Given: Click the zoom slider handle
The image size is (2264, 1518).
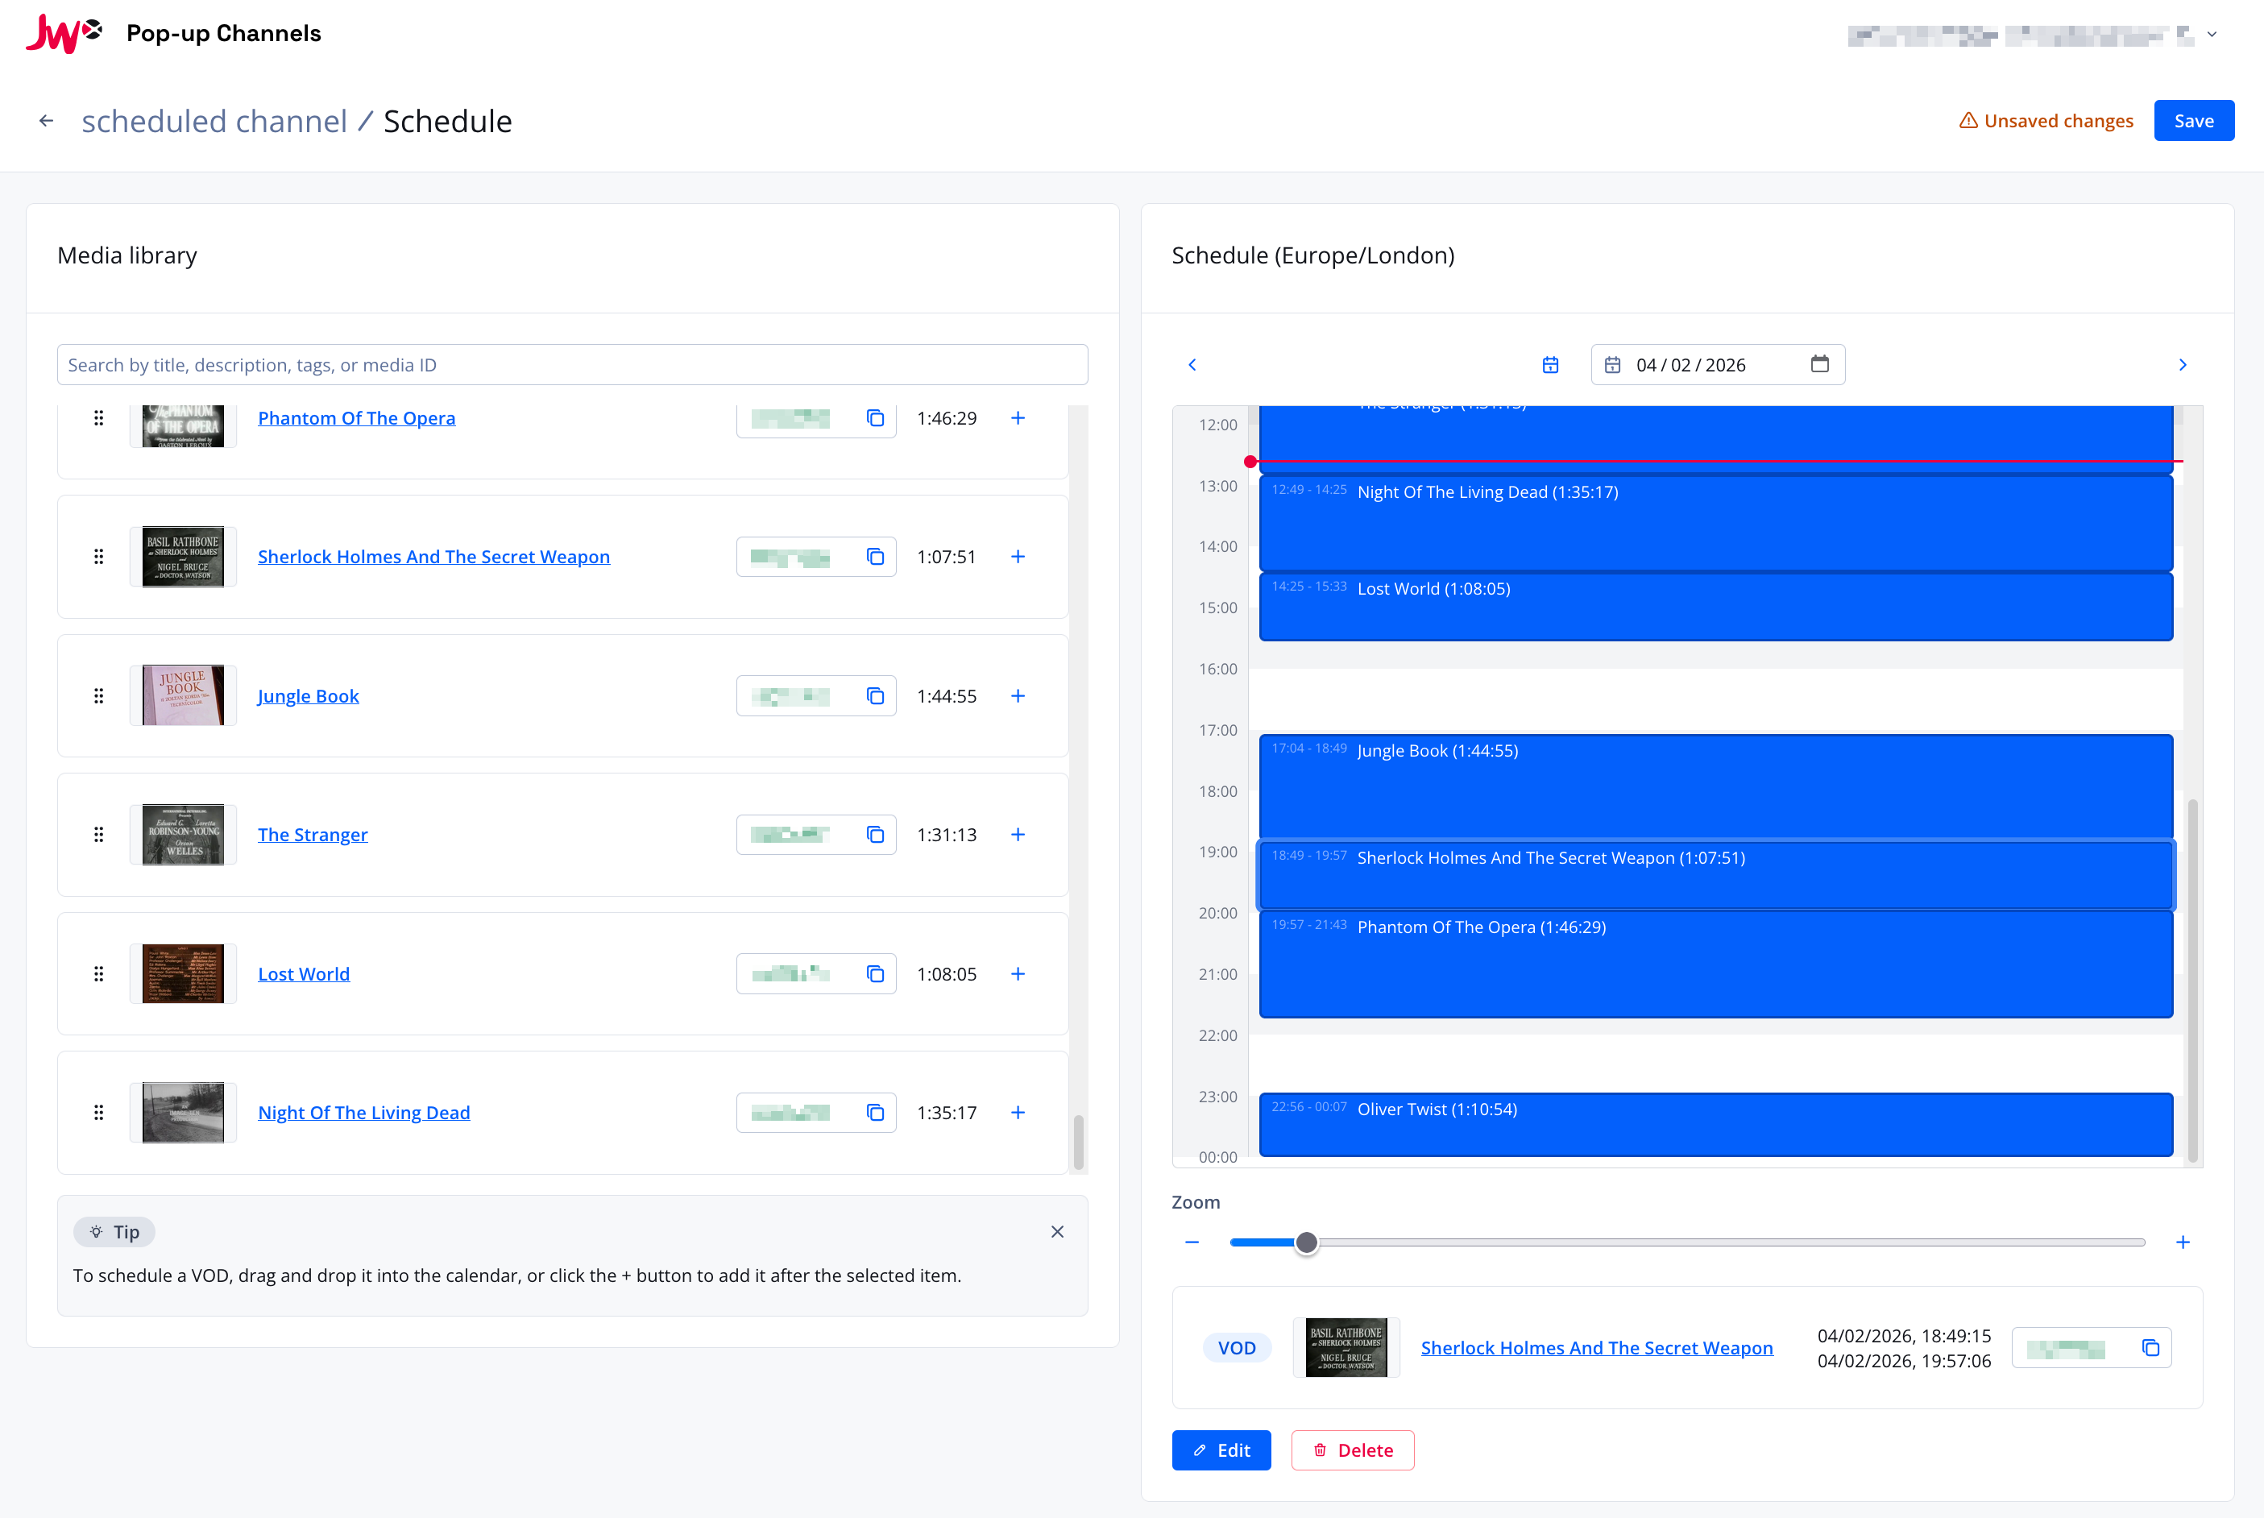Looking at the screenshot, I should [1307, 1242].
